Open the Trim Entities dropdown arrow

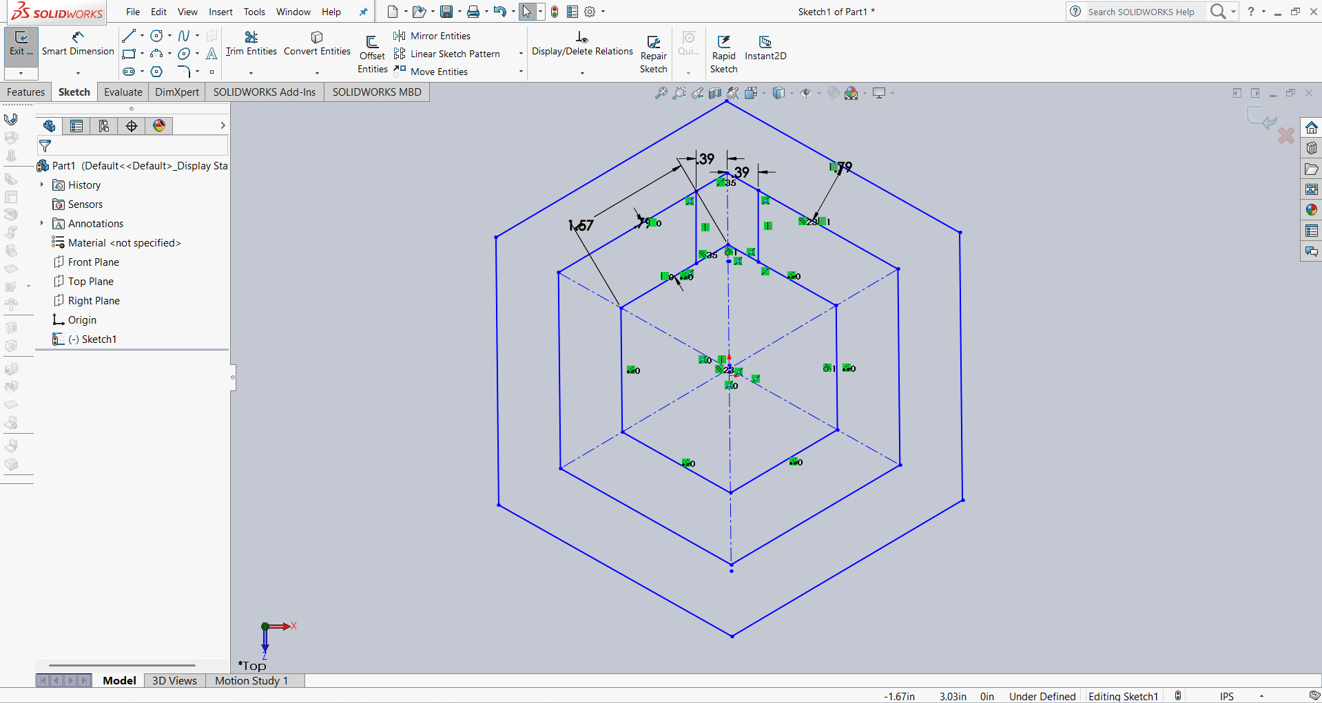click(251, 73)
